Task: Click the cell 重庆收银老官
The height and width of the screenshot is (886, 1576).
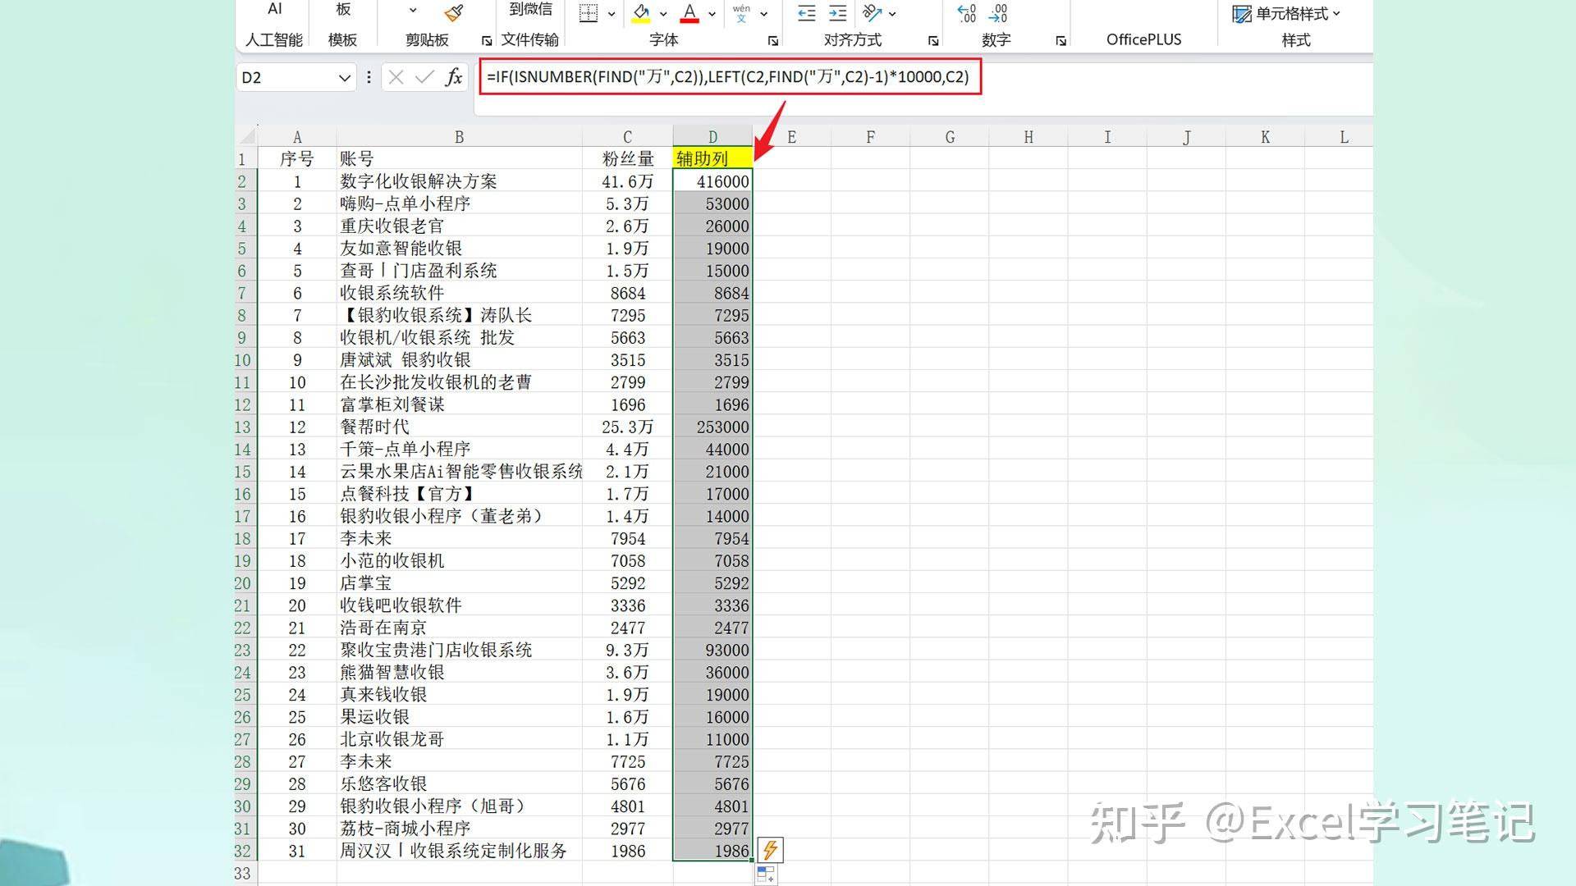Action: click(460, 226)
